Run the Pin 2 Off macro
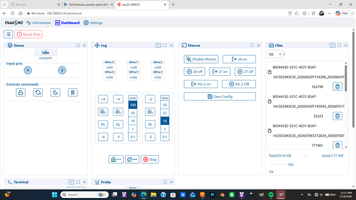 coord(239,84)
